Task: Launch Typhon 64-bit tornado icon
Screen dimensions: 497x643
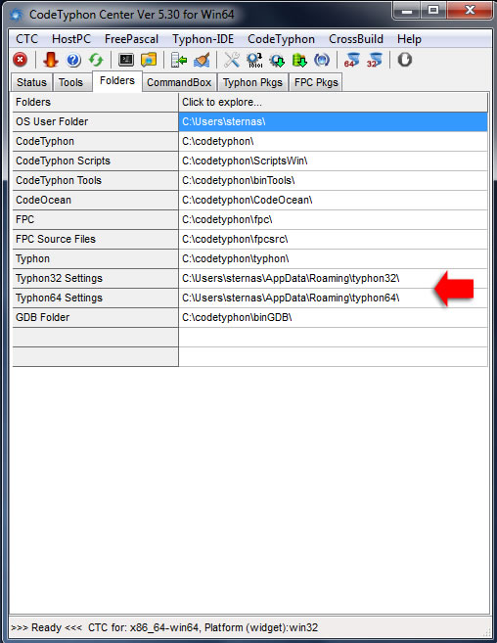Action: coord(352,60)
